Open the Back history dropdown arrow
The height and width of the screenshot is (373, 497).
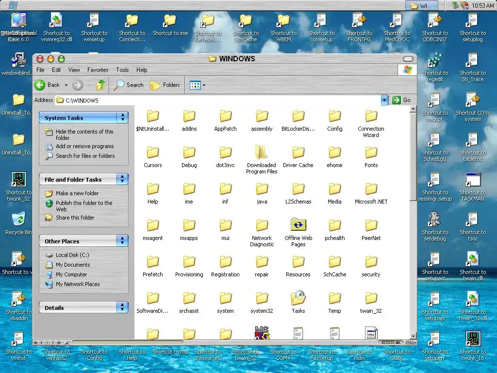(x=66, y=85)
